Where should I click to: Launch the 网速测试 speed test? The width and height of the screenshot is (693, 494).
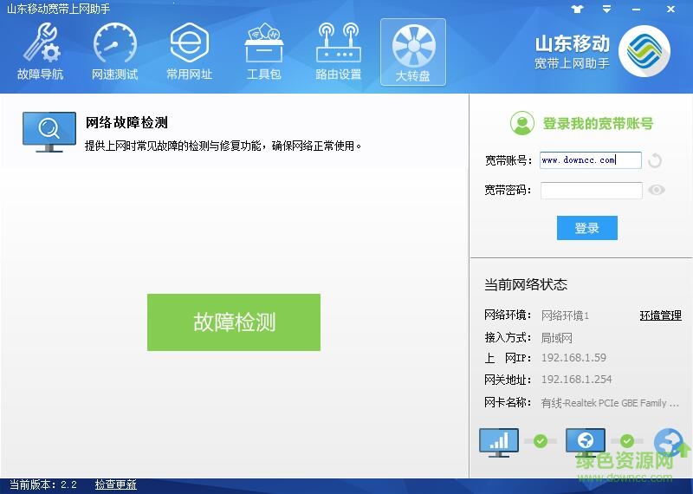pyautogui.click(x=115, y=52)
